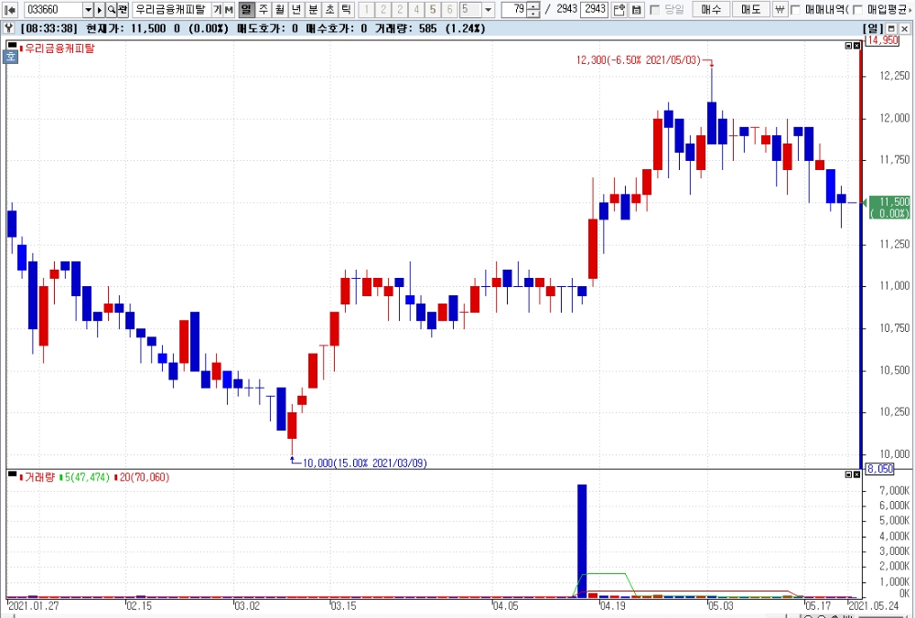915x618 pixels.
Task: Click the floppy disk save icon
Action: 637,9
